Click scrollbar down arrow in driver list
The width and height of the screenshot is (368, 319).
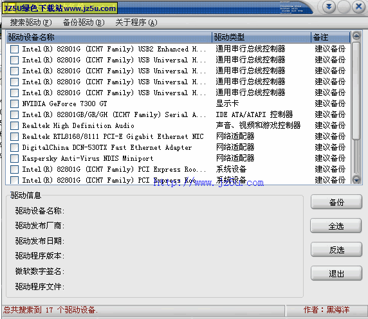(356, 179)
